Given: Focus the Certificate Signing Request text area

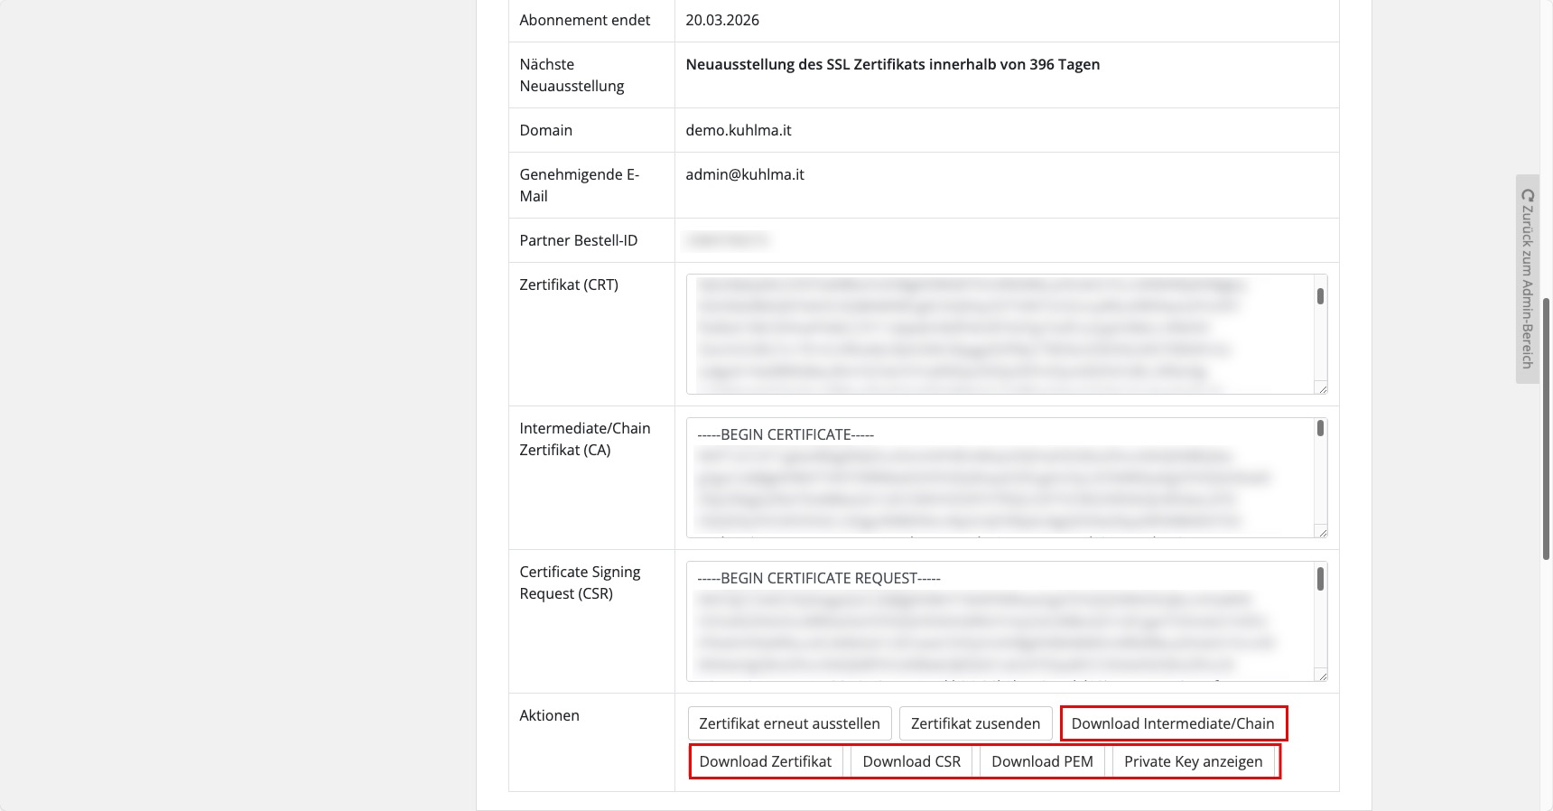Looking at the screenshot, I should [x=1007, y=621].
